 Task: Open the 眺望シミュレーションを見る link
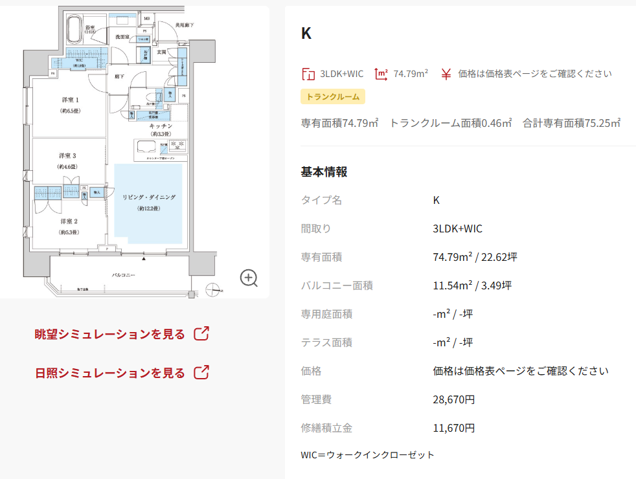110,335
